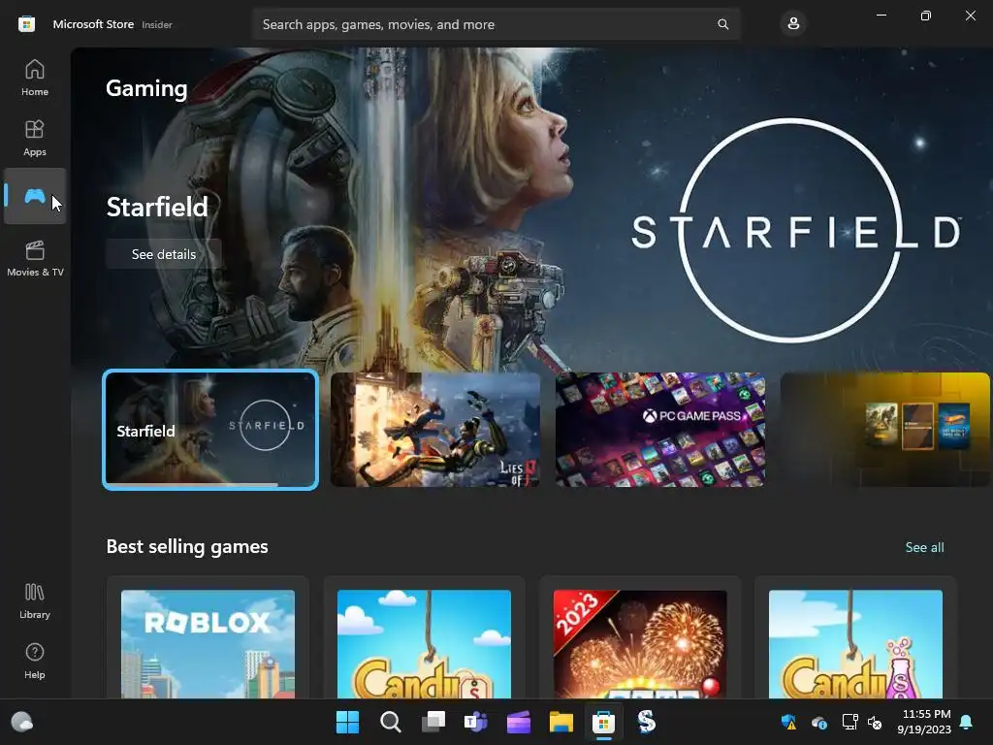The image size is (993, 745).
Task: Click the Starfield title in hero banner
Action: pyautogui.click(x=157, y=208)
